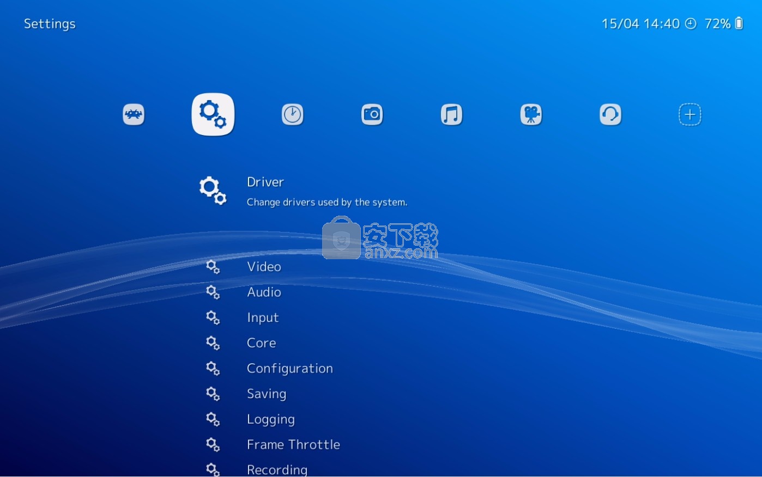
Task: Open the Input settings entry
Action: (263, 318)
